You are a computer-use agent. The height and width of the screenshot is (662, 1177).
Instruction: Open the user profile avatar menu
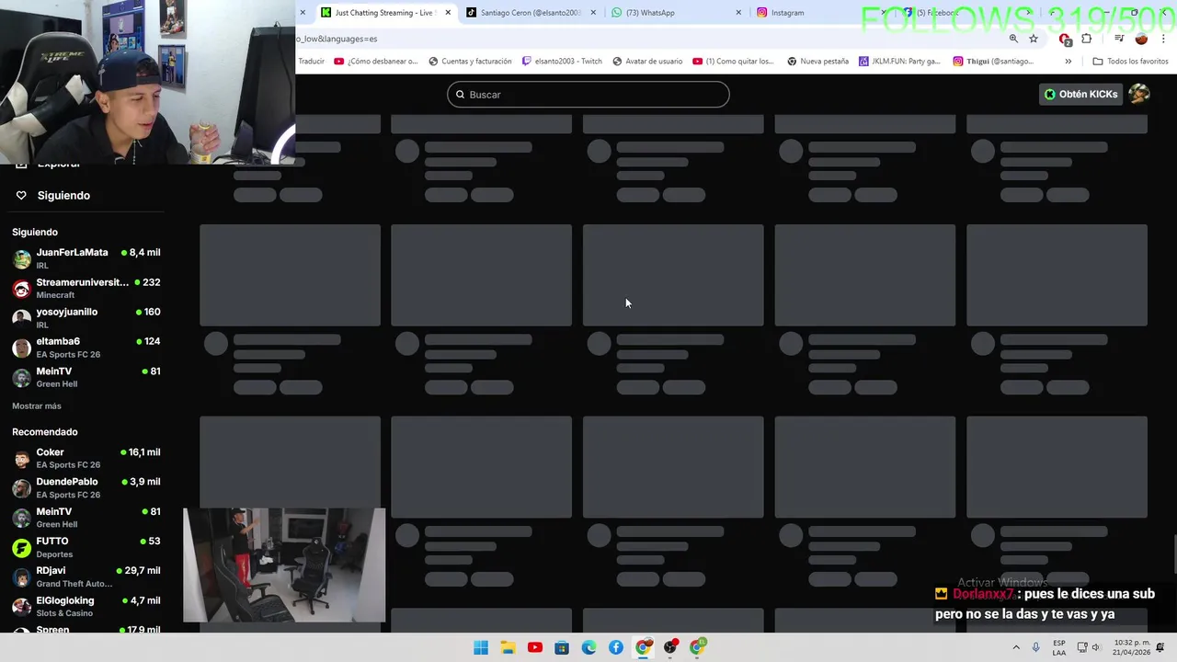[x=1139, y=94]
